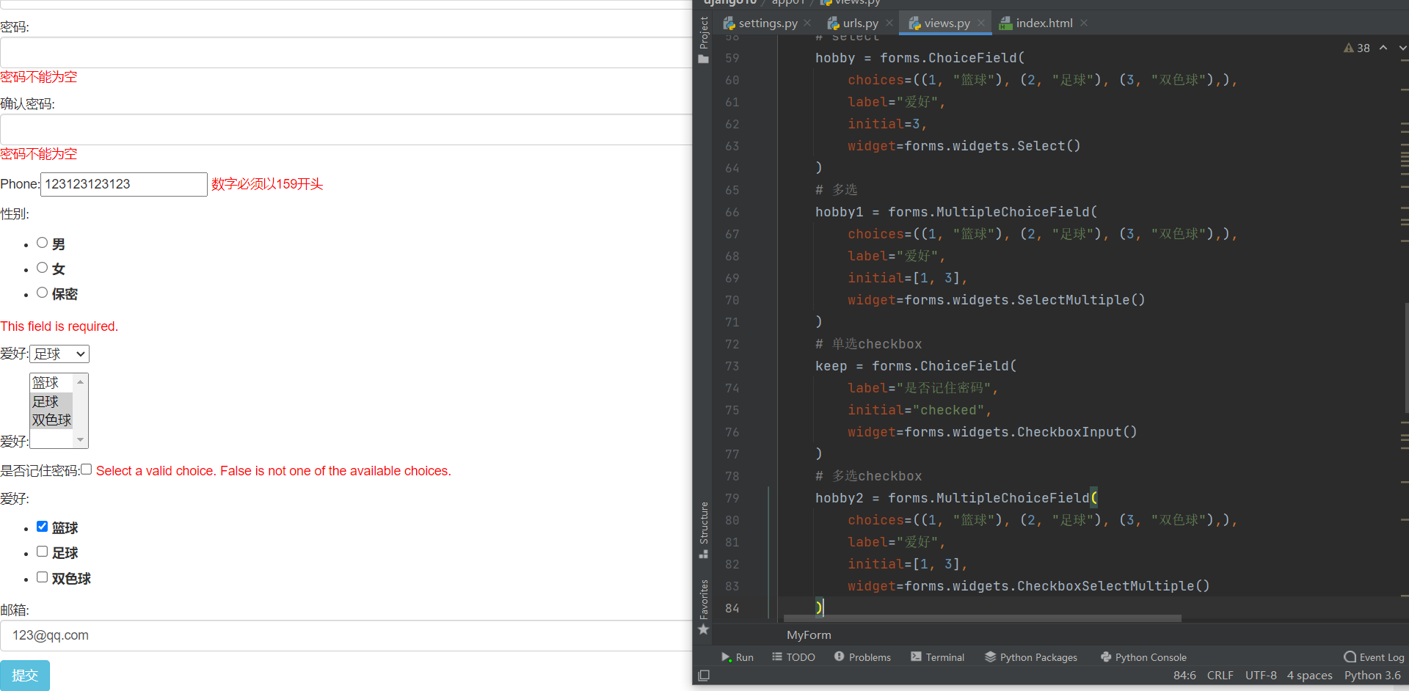Click the '# 多选checkbox' comment line
The width and height of the screenshot is (1409, 691).
click(x=868, y=476)
